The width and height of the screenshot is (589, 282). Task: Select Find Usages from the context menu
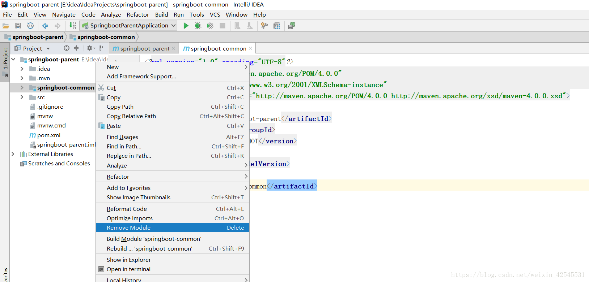(173, 137)
